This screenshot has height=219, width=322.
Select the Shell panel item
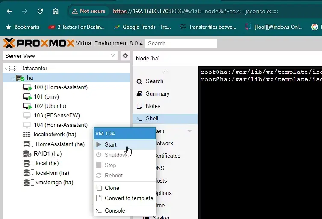pyautogui.click(x=165, y=119)
